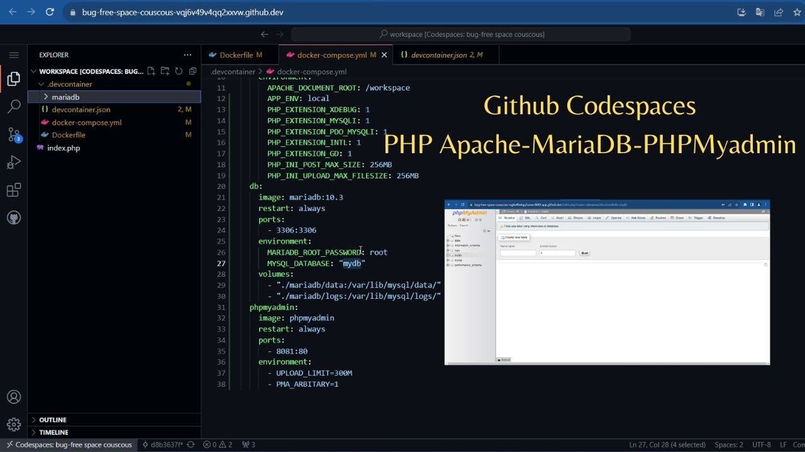
Task: Change indentation via Spaces: 2
Action: pos(729,444)
